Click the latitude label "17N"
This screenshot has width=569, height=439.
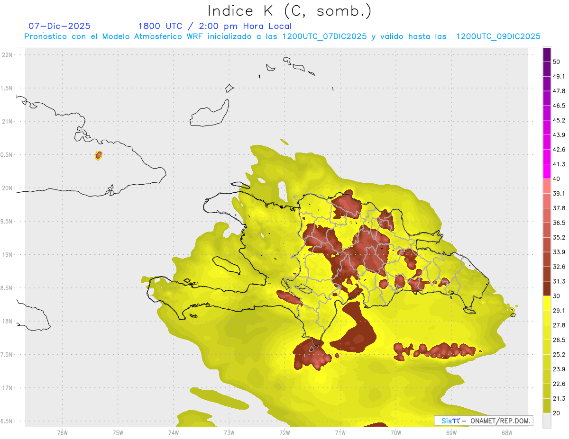(8, 388)
